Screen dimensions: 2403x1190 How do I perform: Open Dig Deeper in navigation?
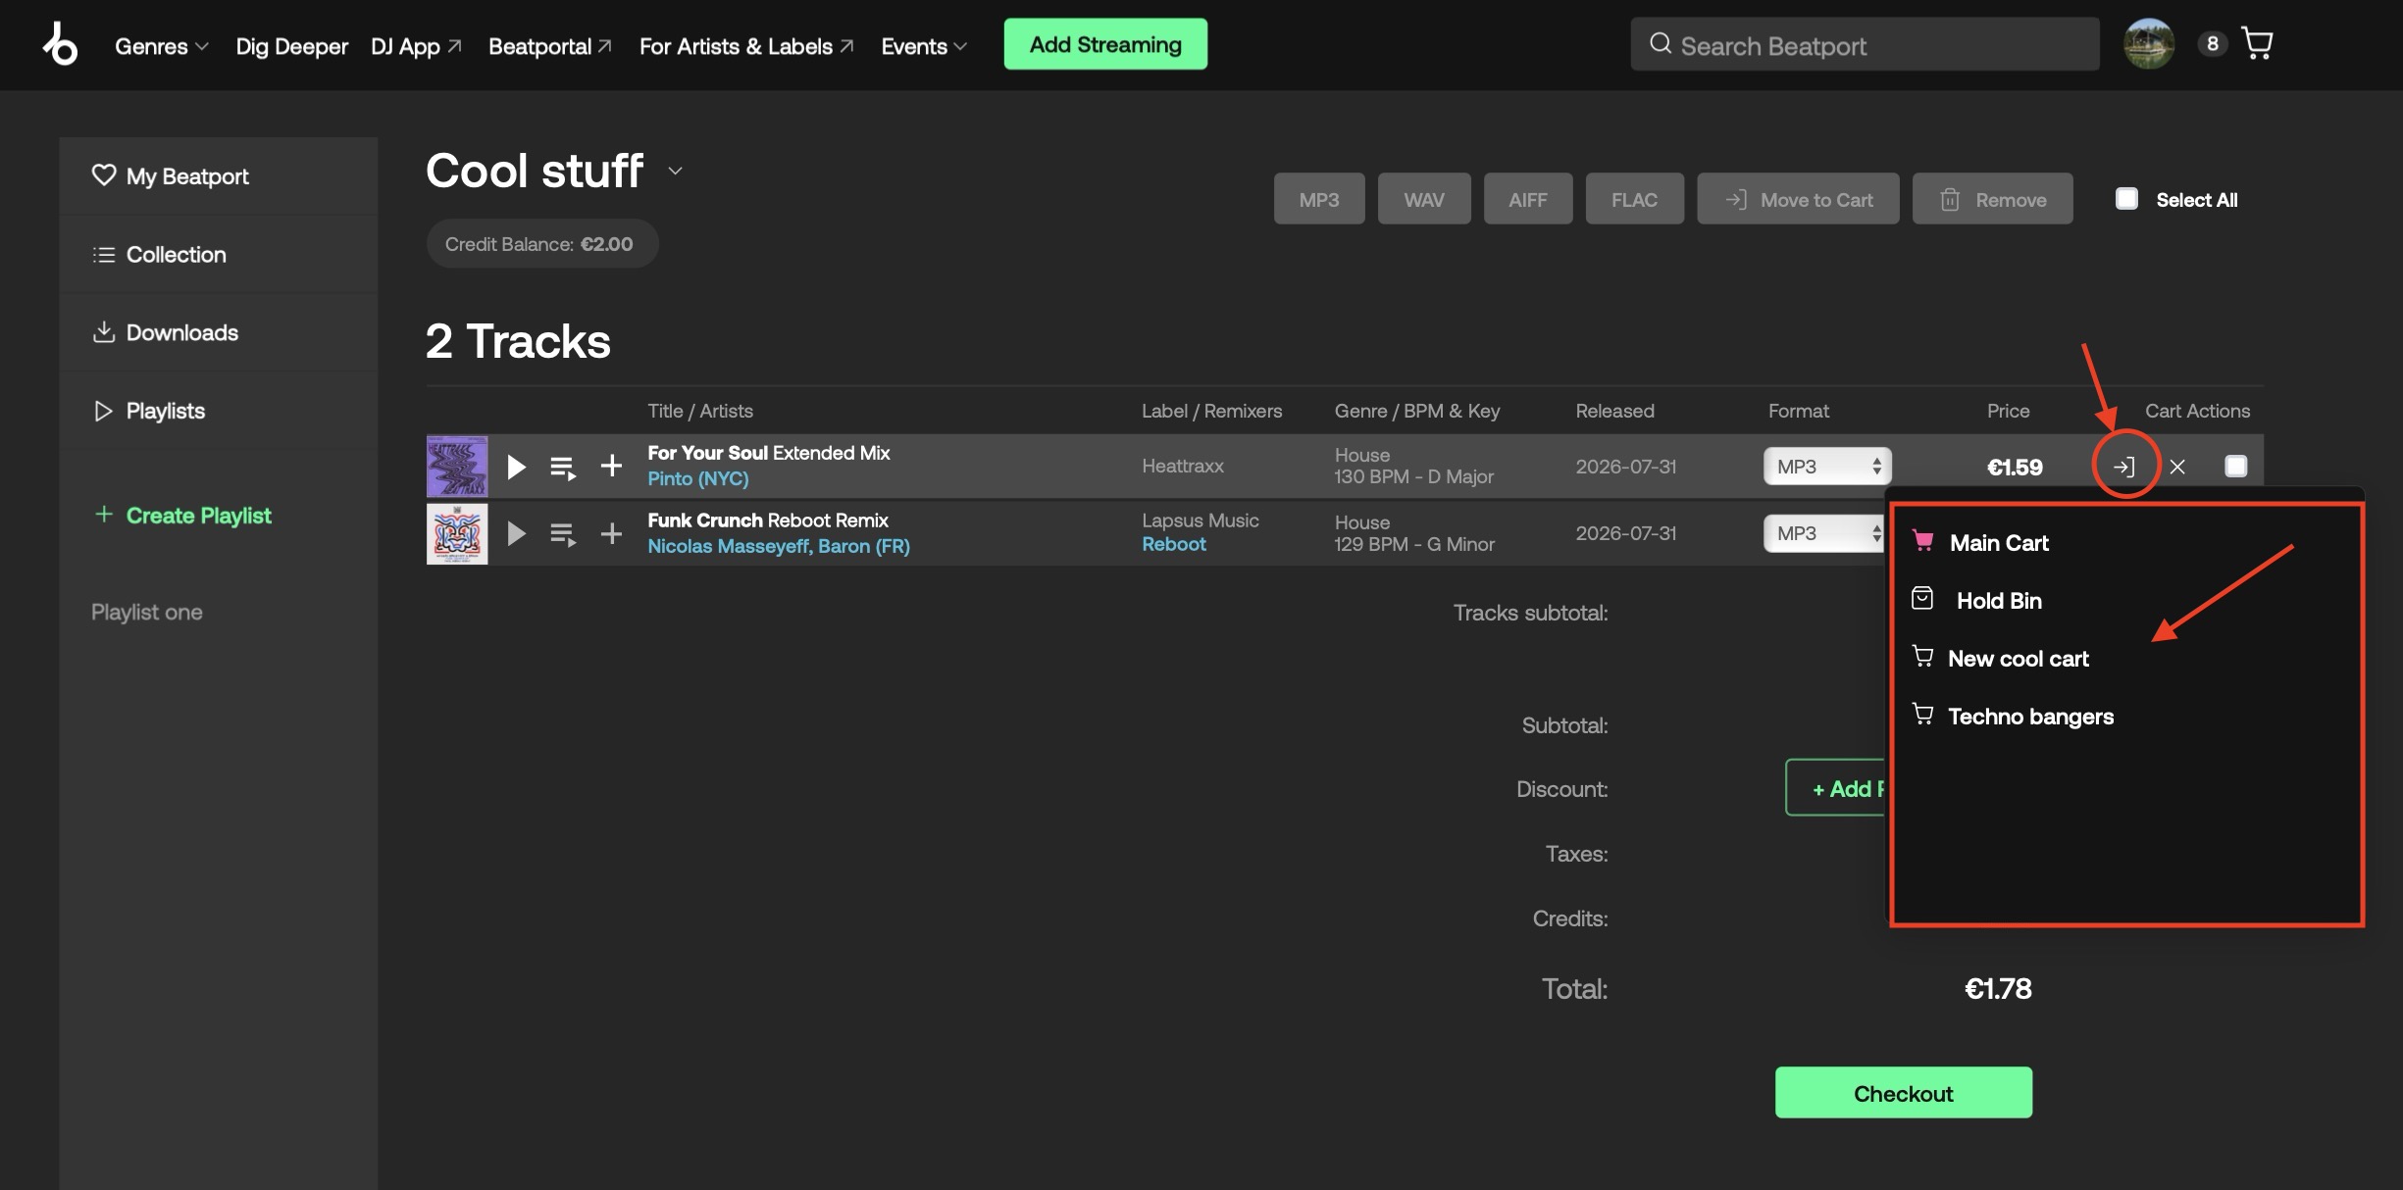[292, 46]
